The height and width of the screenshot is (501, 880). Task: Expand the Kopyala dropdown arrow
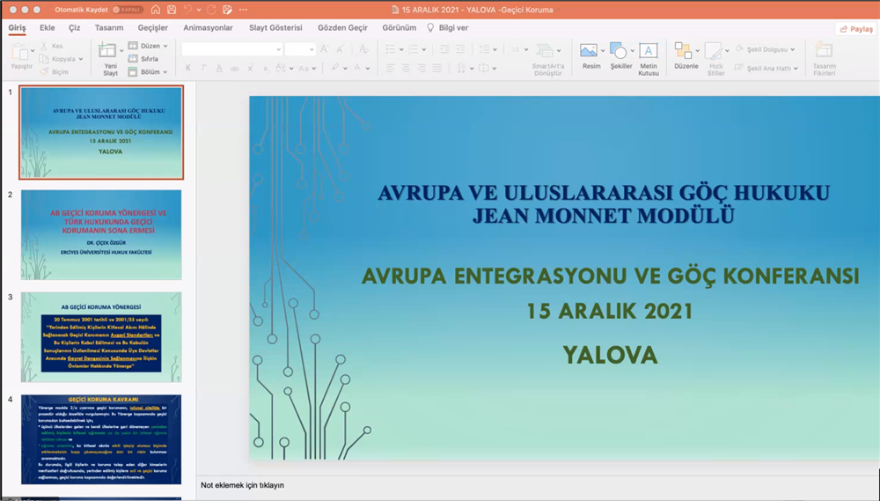tap(81, 59)
